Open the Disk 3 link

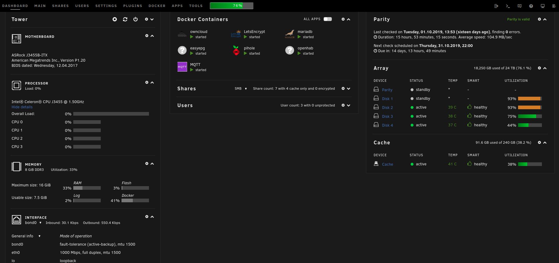(x=387, y=116)
